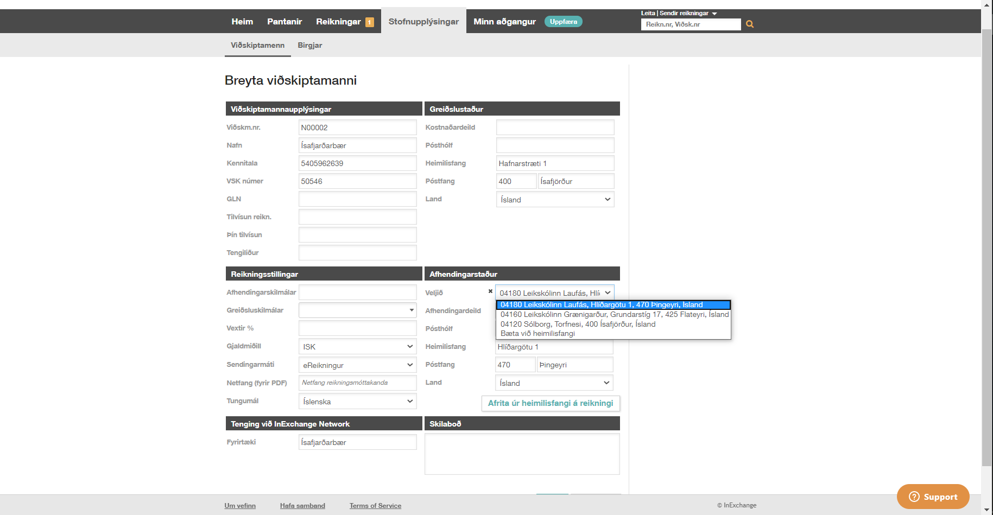
Task: Open the Pantanir main menu
Action: (x=284, y=22)
